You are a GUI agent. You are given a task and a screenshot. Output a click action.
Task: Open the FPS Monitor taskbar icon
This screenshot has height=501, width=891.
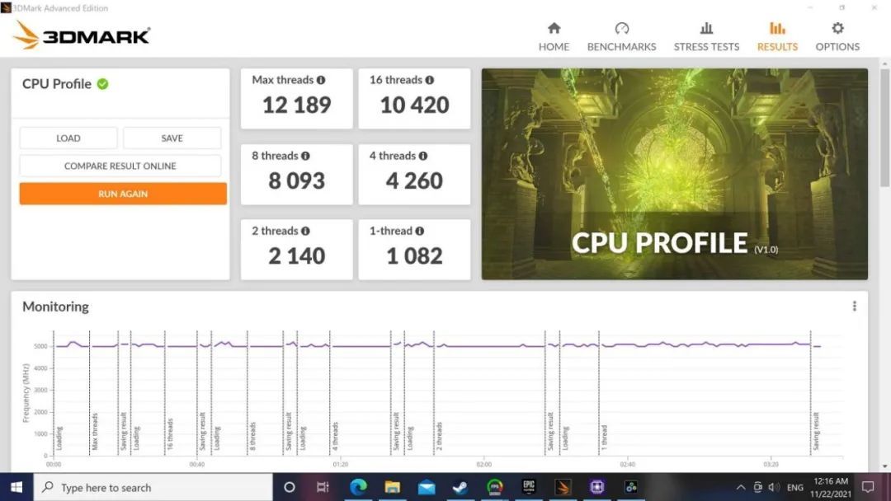(x=494, y=487)
